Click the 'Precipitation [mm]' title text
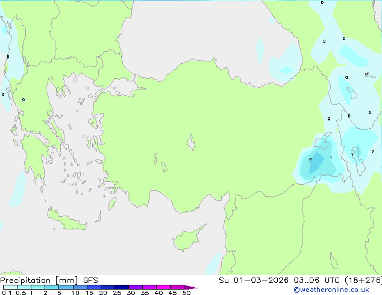Screen dimensions: 382x295 tap(39, 281)
